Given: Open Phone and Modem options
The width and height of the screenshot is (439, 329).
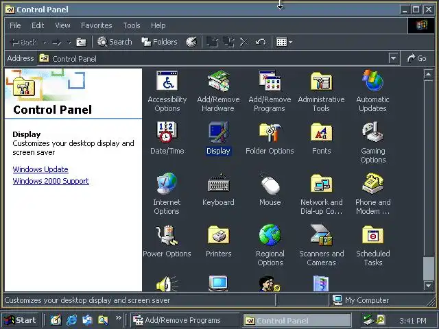Looking at the screenshot, I should 373,194.
